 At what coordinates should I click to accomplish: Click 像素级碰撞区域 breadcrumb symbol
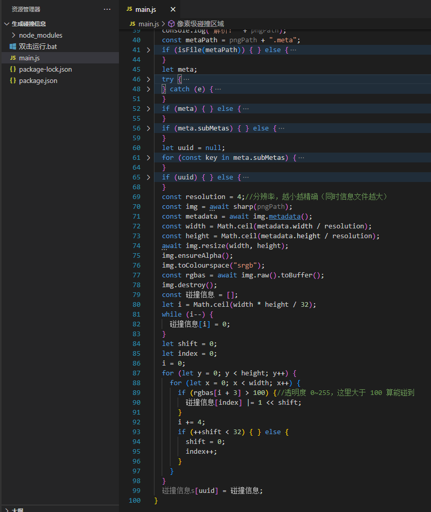(200, 24)
